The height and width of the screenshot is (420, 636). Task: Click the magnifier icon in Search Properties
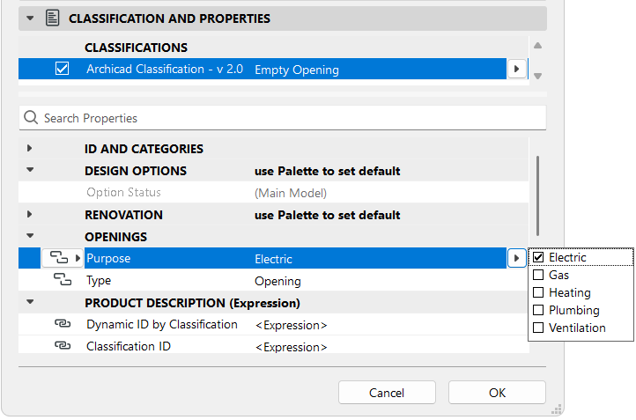31,118
